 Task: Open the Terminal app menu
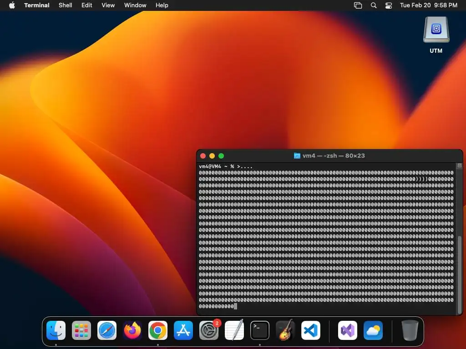(x=37, y=5)
